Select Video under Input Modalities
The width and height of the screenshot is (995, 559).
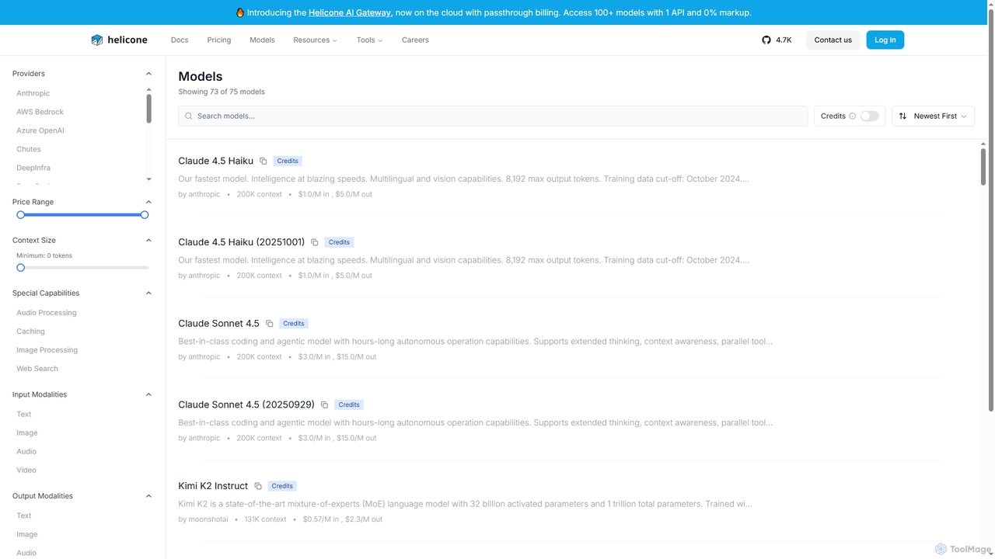coord(26,470)
